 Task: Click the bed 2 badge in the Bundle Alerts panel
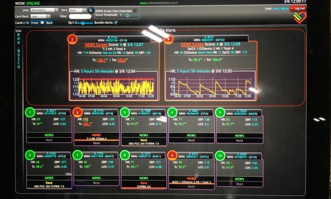point(72,39)
